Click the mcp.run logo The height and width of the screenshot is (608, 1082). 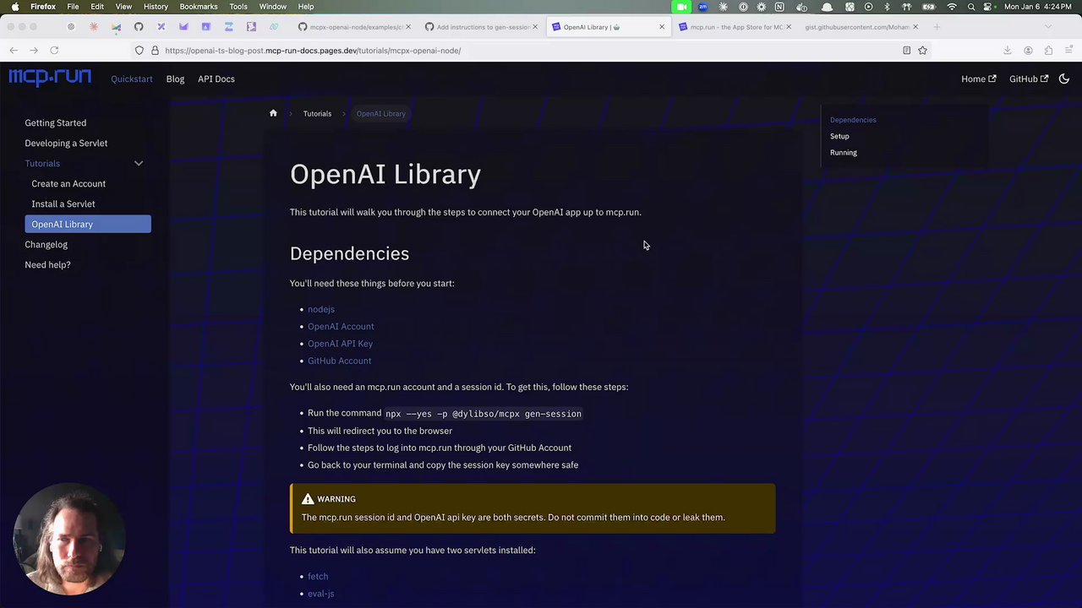tap(50, 78)
